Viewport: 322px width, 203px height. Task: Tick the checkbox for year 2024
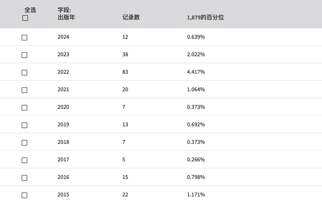(x=24, y=38)
